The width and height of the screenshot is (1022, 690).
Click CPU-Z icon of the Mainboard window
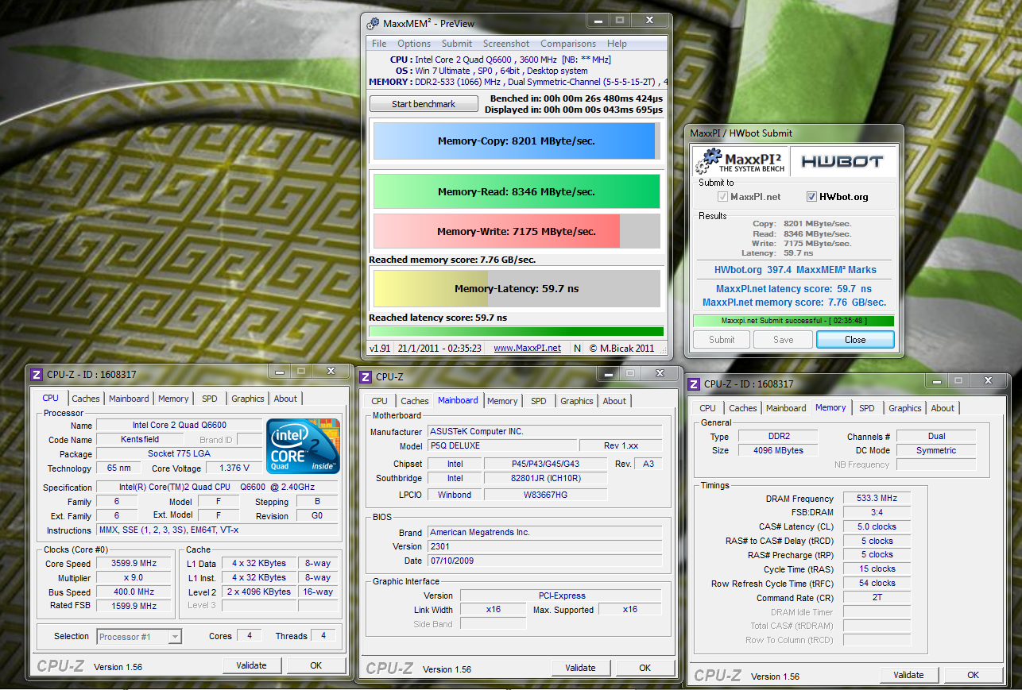(366, 377)
